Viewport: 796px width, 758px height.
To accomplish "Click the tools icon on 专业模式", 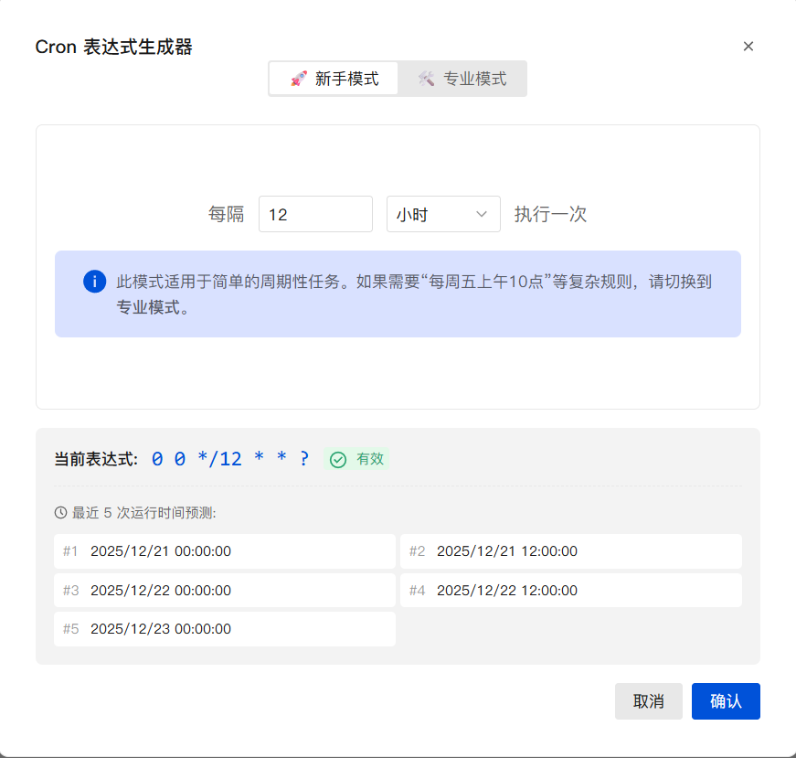I will point(426,79).
